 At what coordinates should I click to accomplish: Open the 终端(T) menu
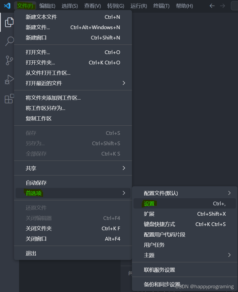(161, 6)
